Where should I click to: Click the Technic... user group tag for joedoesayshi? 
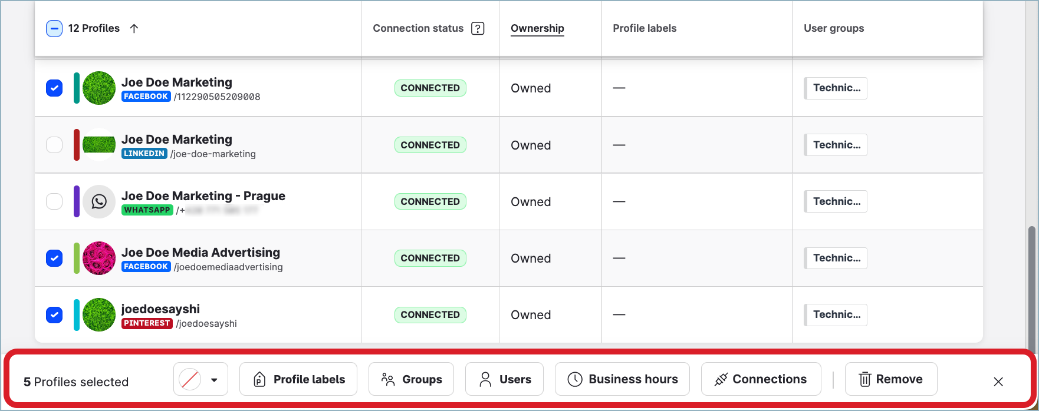tap(836, 314)
